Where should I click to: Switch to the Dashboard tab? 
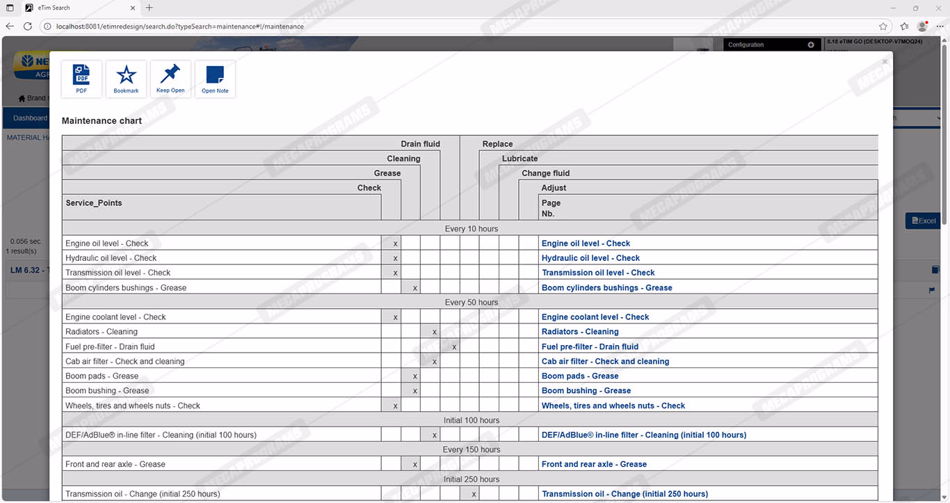coord(30,118)
